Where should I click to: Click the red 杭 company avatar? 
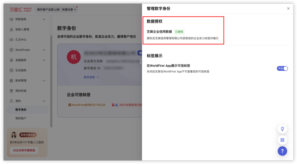tap(74, 57)
